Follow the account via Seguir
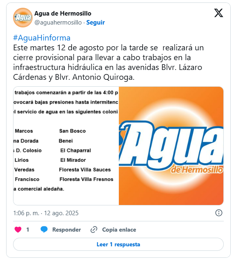The image size is (236, 259). point(96,23)
